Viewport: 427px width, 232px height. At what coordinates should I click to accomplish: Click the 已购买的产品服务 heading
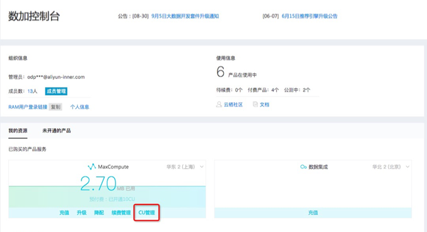[x=27, y=149]
